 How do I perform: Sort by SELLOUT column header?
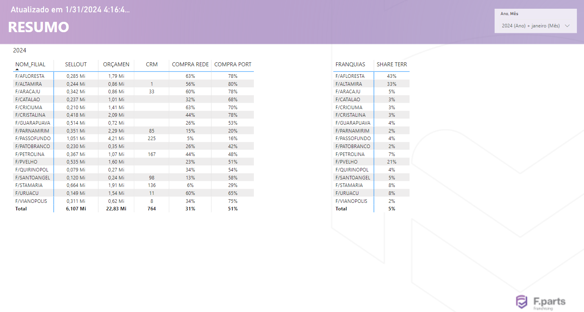pos(76,64)
